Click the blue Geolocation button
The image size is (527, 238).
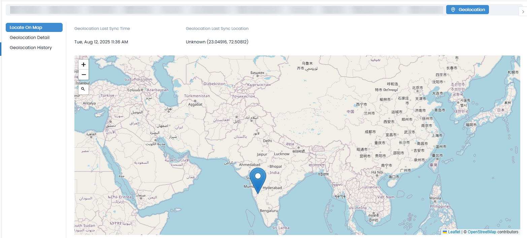click(467, 9)
